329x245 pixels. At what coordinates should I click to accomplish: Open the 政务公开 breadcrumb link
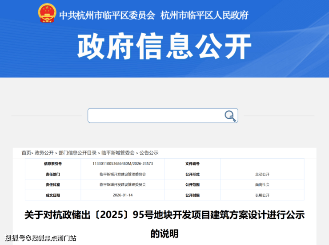click(x=44, y=153)
